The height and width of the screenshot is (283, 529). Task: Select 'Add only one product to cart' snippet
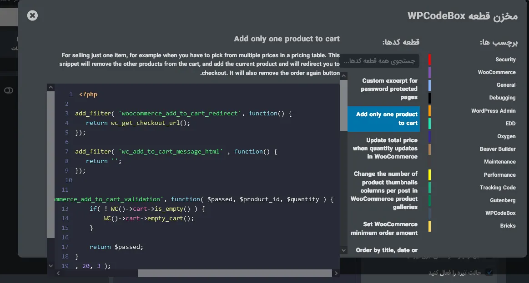pos(383,119)
